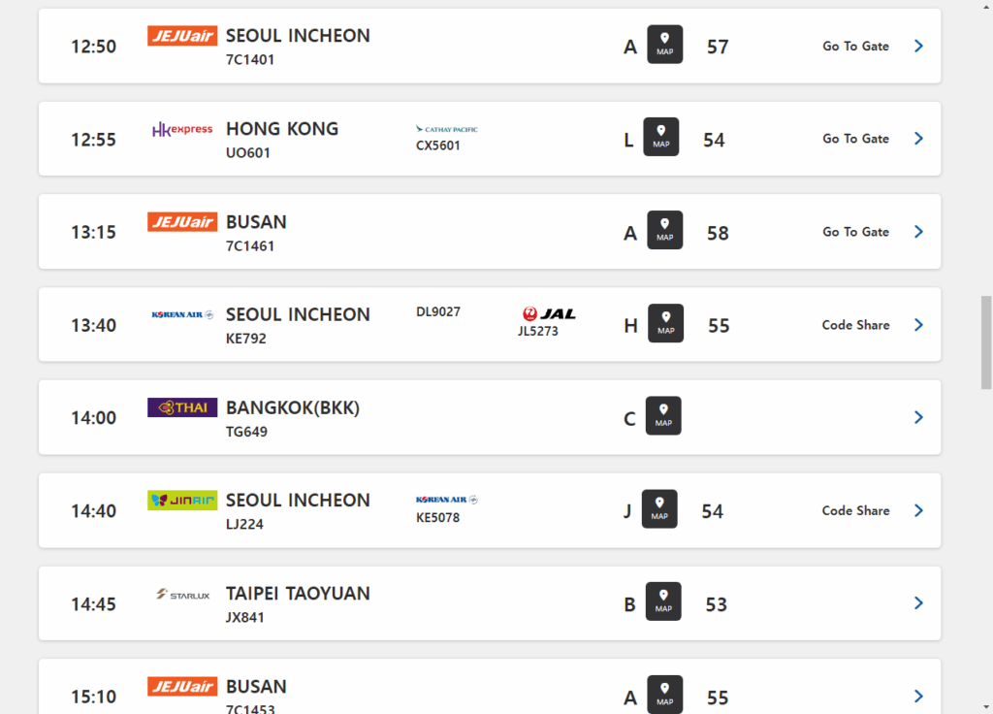
Task: Click MAP icon for Jin Air LJ224
Action: coord(659,509)
